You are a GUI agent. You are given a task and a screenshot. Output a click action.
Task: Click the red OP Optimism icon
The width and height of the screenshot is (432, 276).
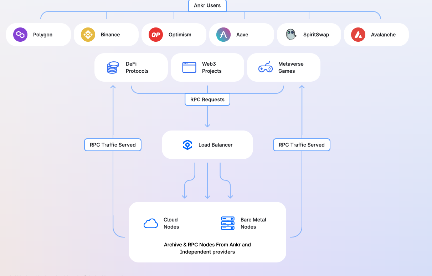click(156, 35)
